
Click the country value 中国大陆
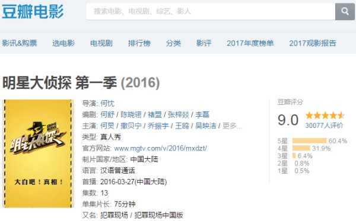point(144,159)
